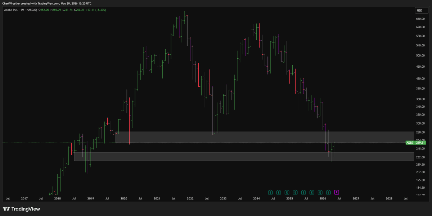This screenshot has width=432, height=216.
Task: Click the 2023 time axis label
Action: point(223,198)
